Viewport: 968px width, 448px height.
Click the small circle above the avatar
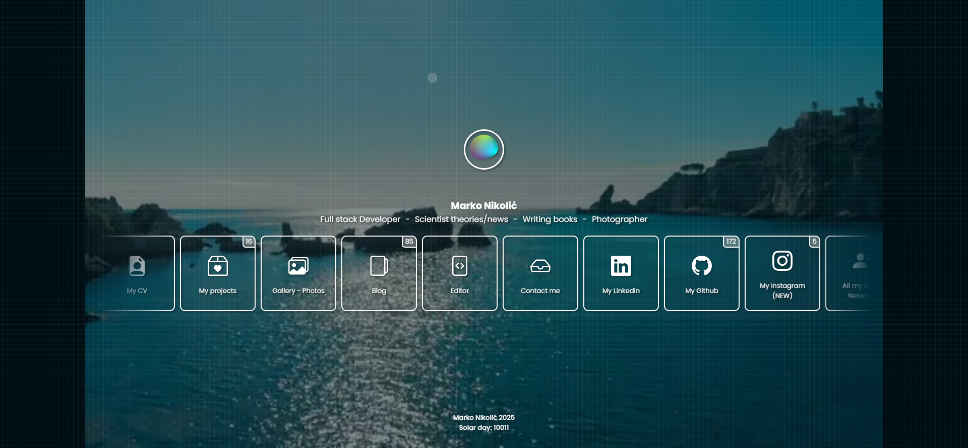432,78
